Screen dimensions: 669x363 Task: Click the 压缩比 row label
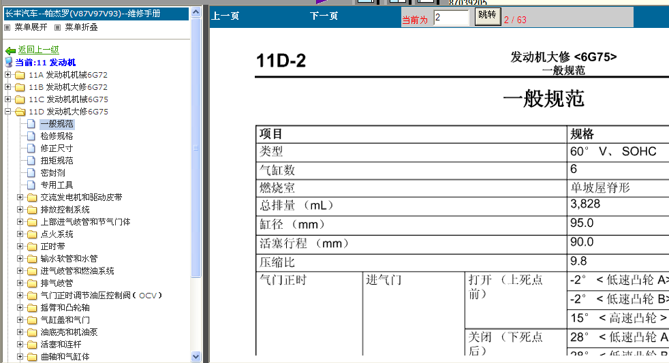click(x=277, y=262)
